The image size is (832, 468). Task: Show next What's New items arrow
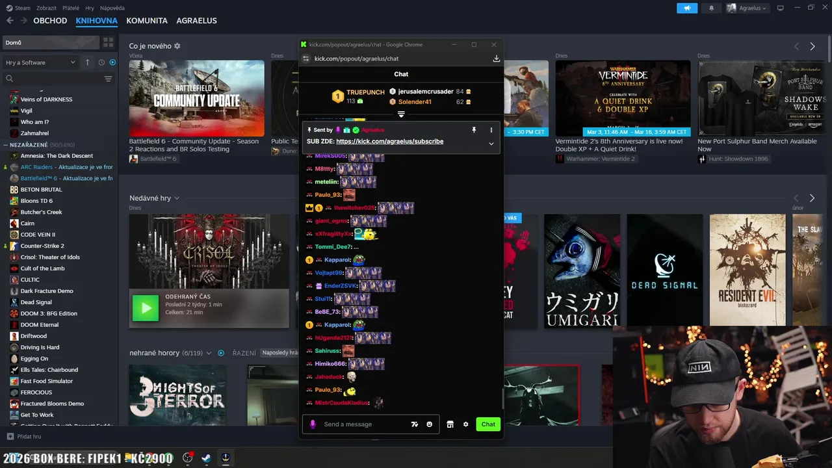click(x=812, y=46)
